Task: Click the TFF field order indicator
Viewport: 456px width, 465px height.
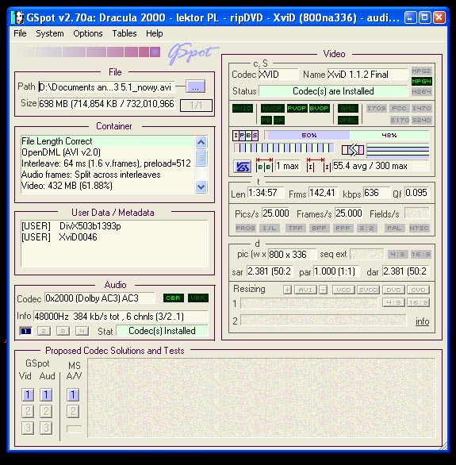Action: [295, 228]
